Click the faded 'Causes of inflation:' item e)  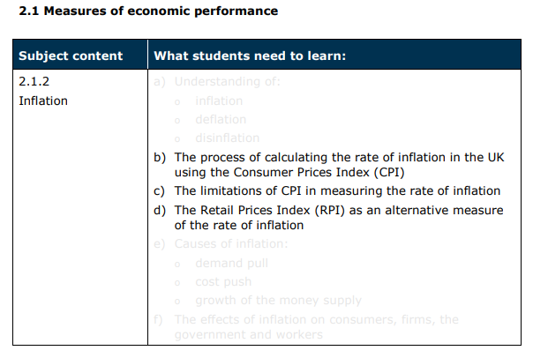click(x=221, y=244)
